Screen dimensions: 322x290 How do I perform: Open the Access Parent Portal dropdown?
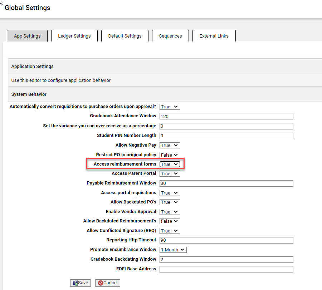[169, 173]
